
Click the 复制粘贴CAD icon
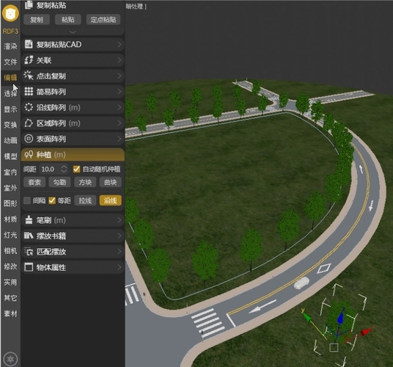pos(29,44)
